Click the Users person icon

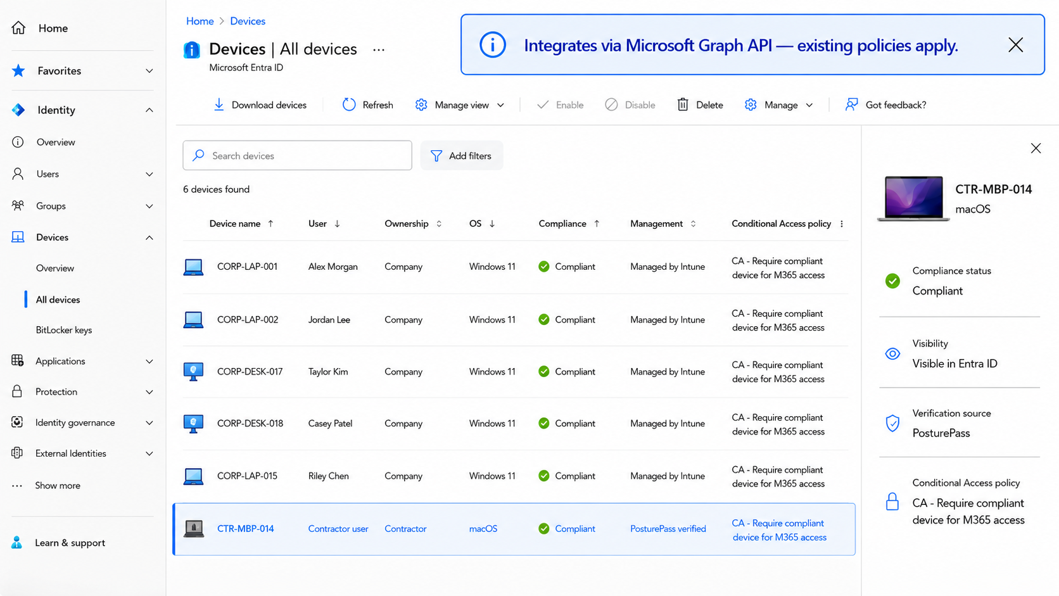pyautogui.click(x=18, y=174)
